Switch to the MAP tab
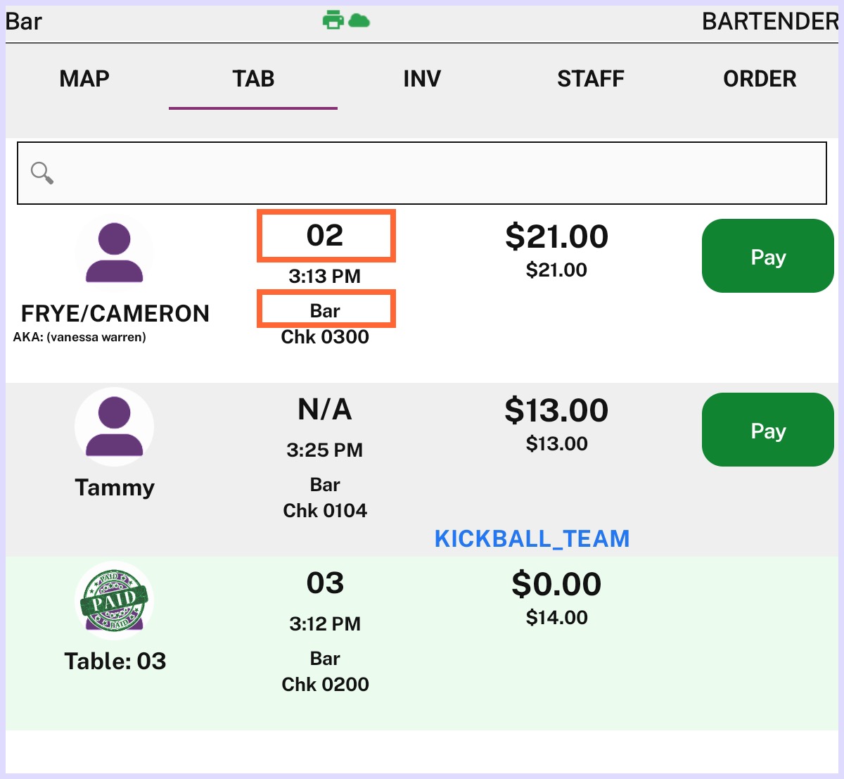The image size is (844, 779). (x=84, y=79)
